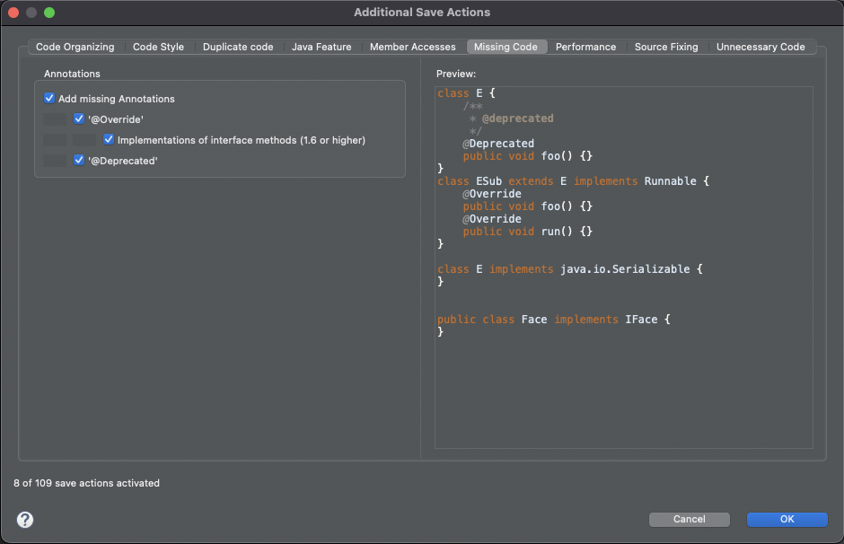Open the Source Fixing tab

pyautogui.click(x=666, y=47)
